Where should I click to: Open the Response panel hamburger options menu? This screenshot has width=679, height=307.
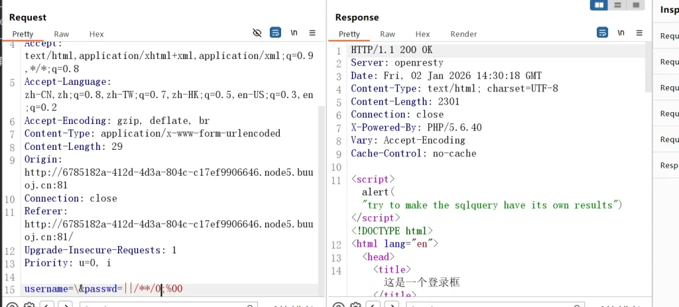click(639, 32)
